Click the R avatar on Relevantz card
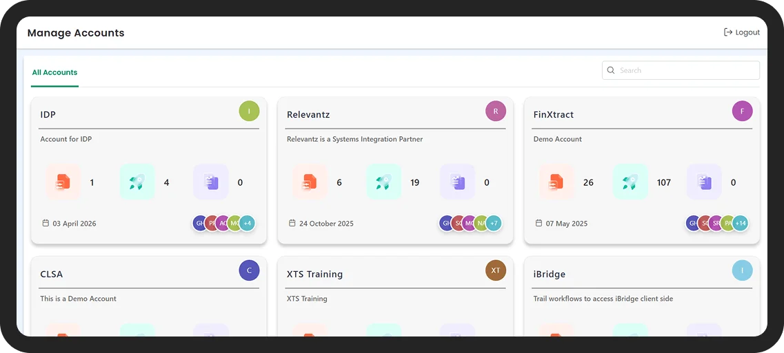This screenshot has width=784, height=353. tap(496, 111)
